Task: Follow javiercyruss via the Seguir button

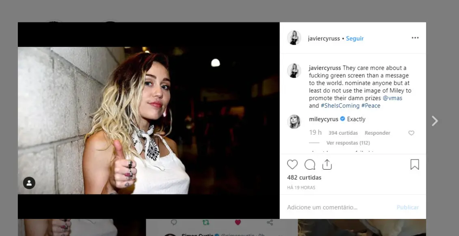Action: click(355, 39)
